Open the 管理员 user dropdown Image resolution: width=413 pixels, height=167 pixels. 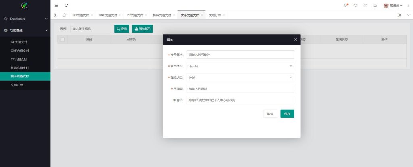(x=396, y=6)
